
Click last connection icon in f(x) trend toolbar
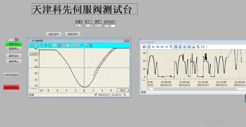(x=90, y=45)
